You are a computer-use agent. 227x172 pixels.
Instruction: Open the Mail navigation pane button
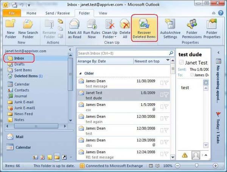point(20,137)
